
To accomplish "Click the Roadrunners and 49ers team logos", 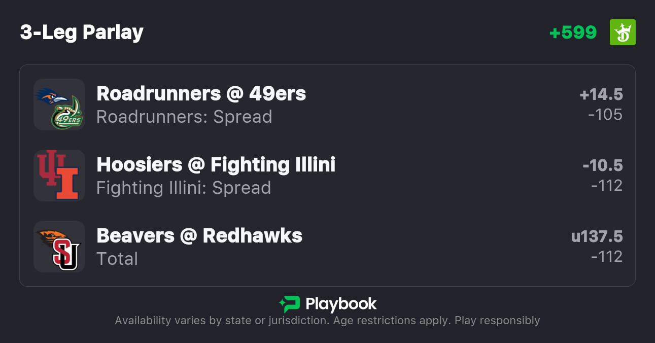I will coord(59,105).
